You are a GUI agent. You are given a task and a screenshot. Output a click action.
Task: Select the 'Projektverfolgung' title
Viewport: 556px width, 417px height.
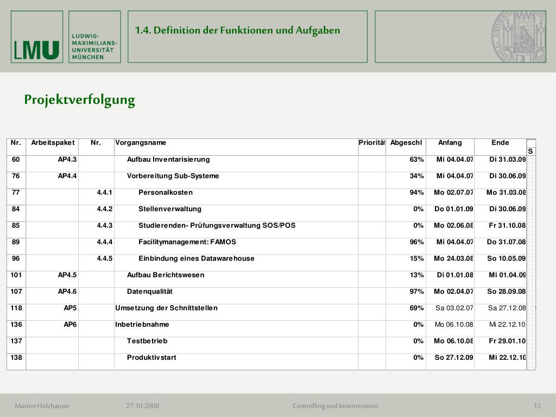(x=79, y=100)
